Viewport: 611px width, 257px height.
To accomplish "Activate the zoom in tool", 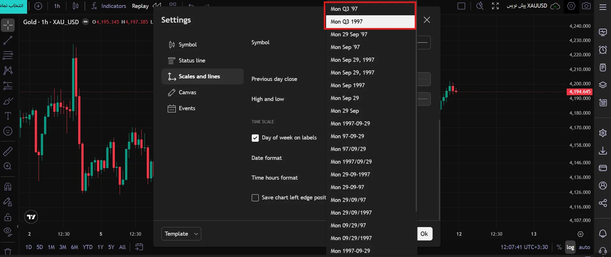I will tap(8, 166).
